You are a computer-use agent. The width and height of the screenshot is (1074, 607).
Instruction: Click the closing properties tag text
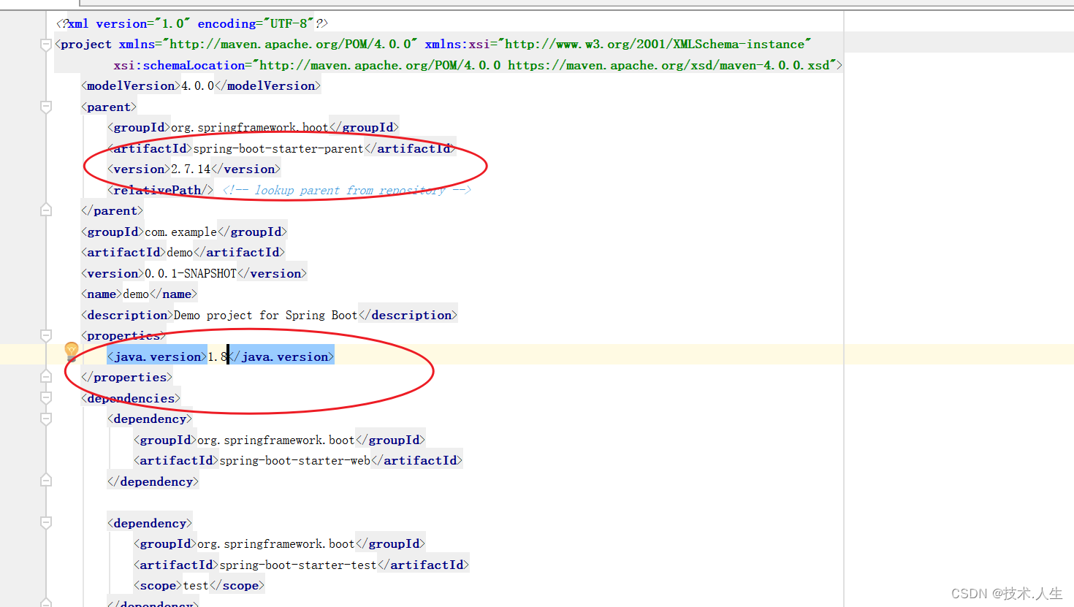(x=127, y=377)
